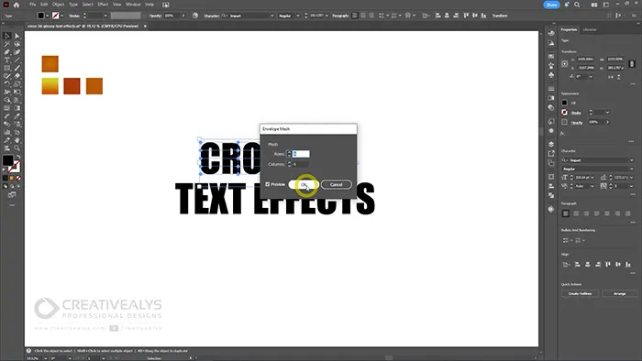Select the Direct Selection tool
Viewport: 642px width, 361px height.
point(17,36)
